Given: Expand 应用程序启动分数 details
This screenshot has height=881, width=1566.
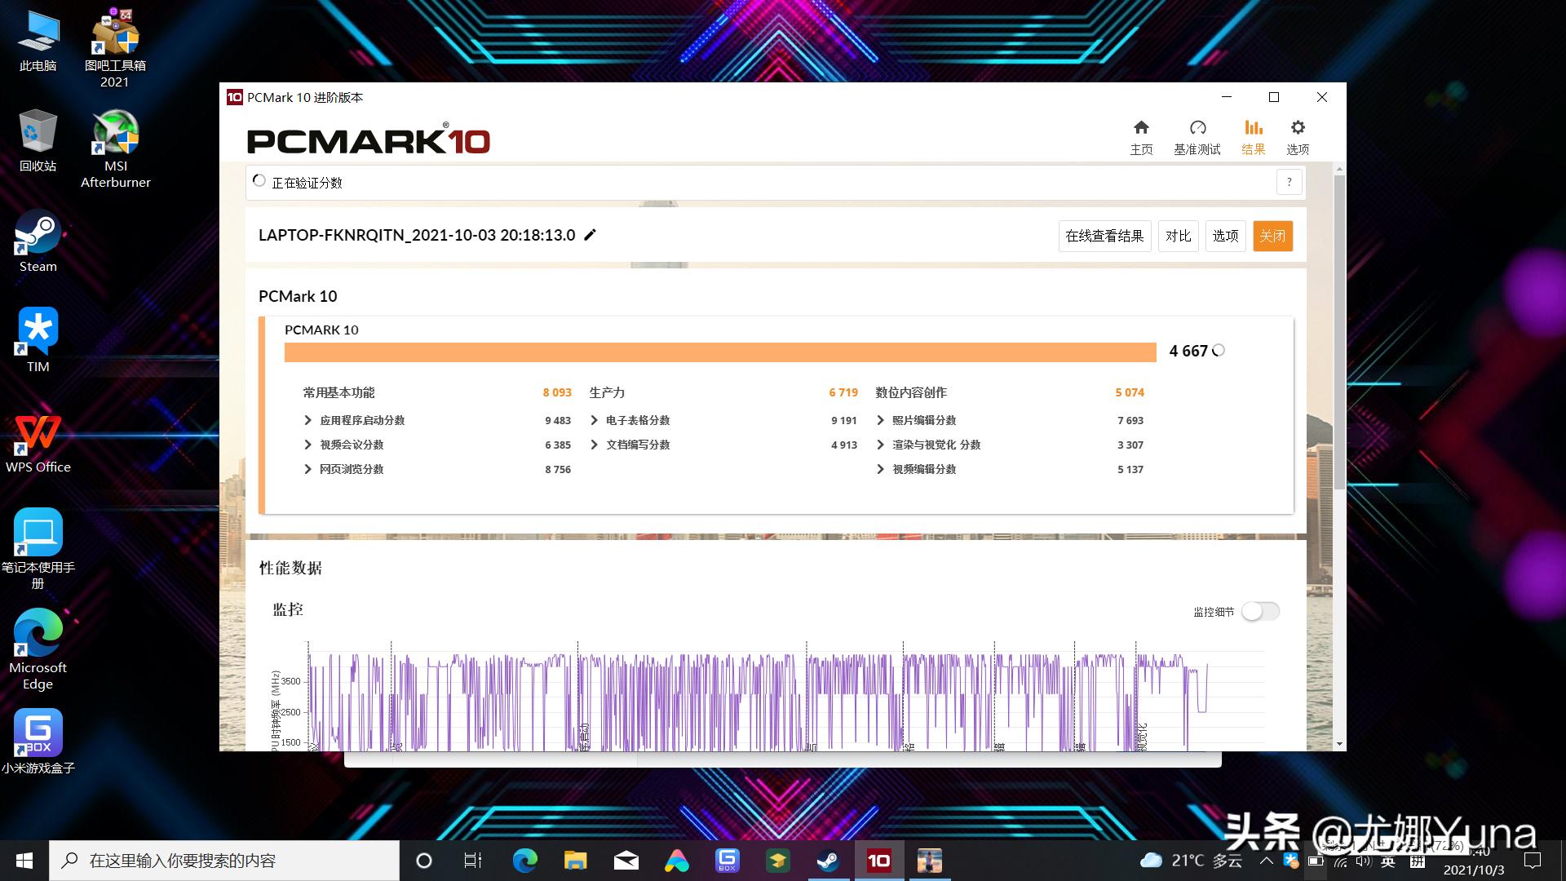Looking at the screenshot, I should (308, 420).
